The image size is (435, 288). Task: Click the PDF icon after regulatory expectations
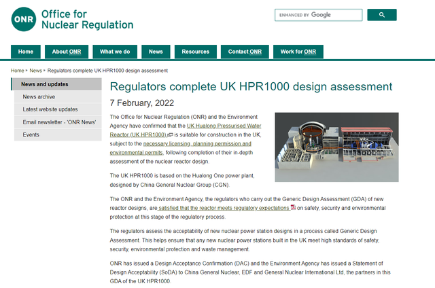pyautogui.click(x=293, y=208)
